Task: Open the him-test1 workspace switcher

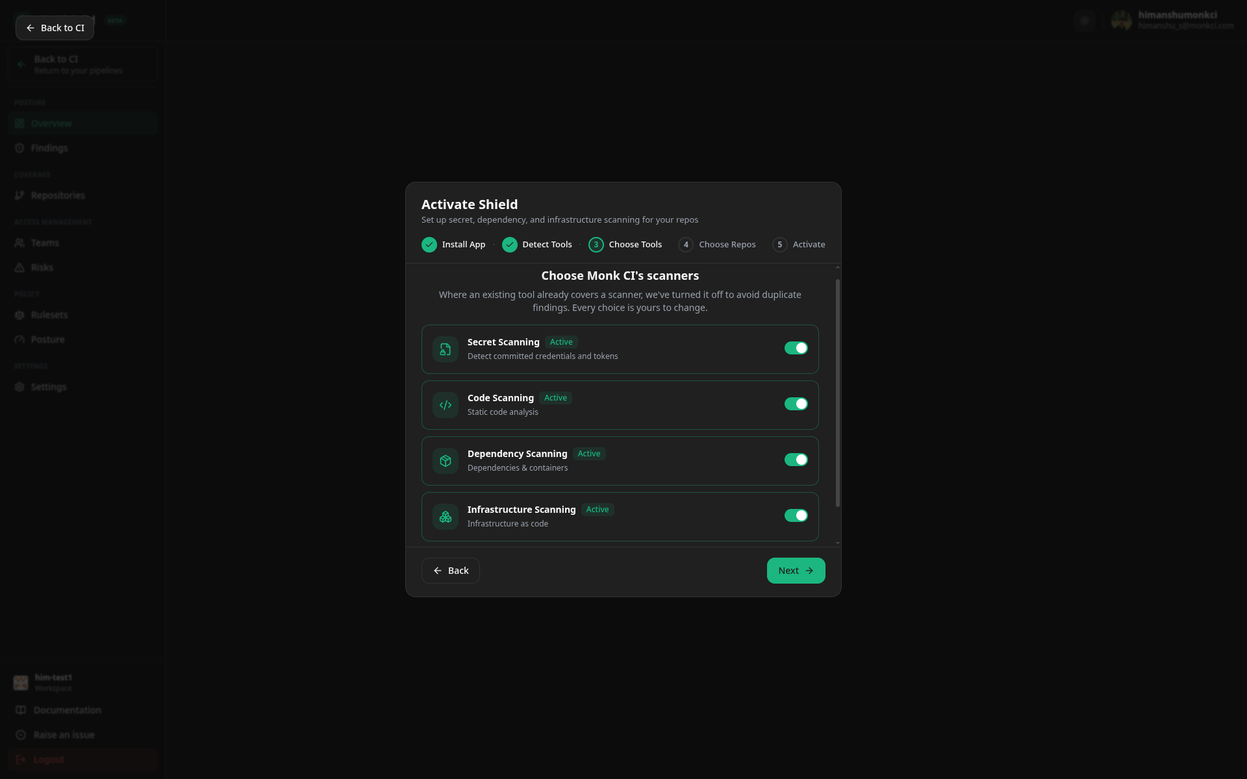Action: 83,682
